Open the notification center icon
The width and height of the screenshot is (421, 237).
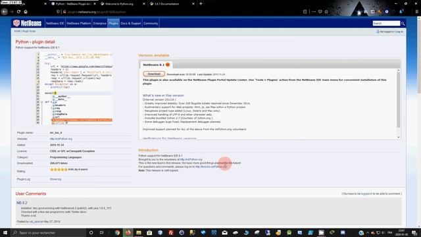[x=415, y=232]
